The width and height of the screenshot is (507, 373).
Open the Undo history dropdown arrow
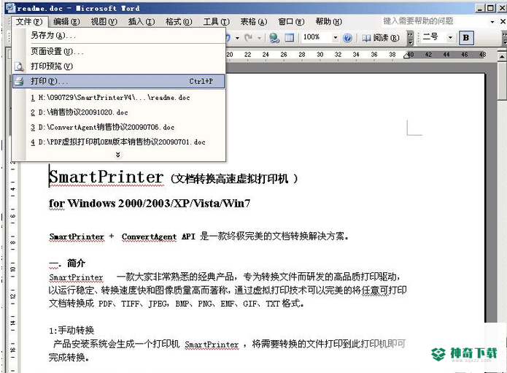tap(237, 38)
